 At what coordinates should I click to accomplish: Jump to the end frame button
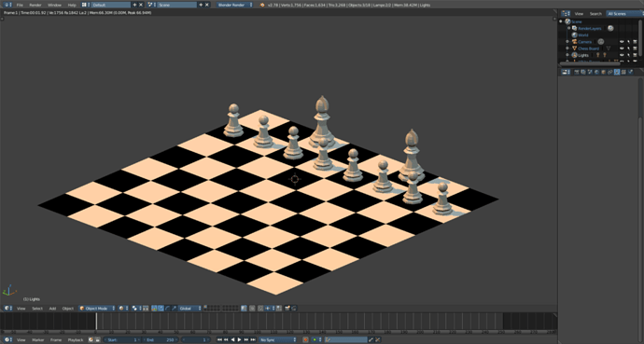(253, 340)
